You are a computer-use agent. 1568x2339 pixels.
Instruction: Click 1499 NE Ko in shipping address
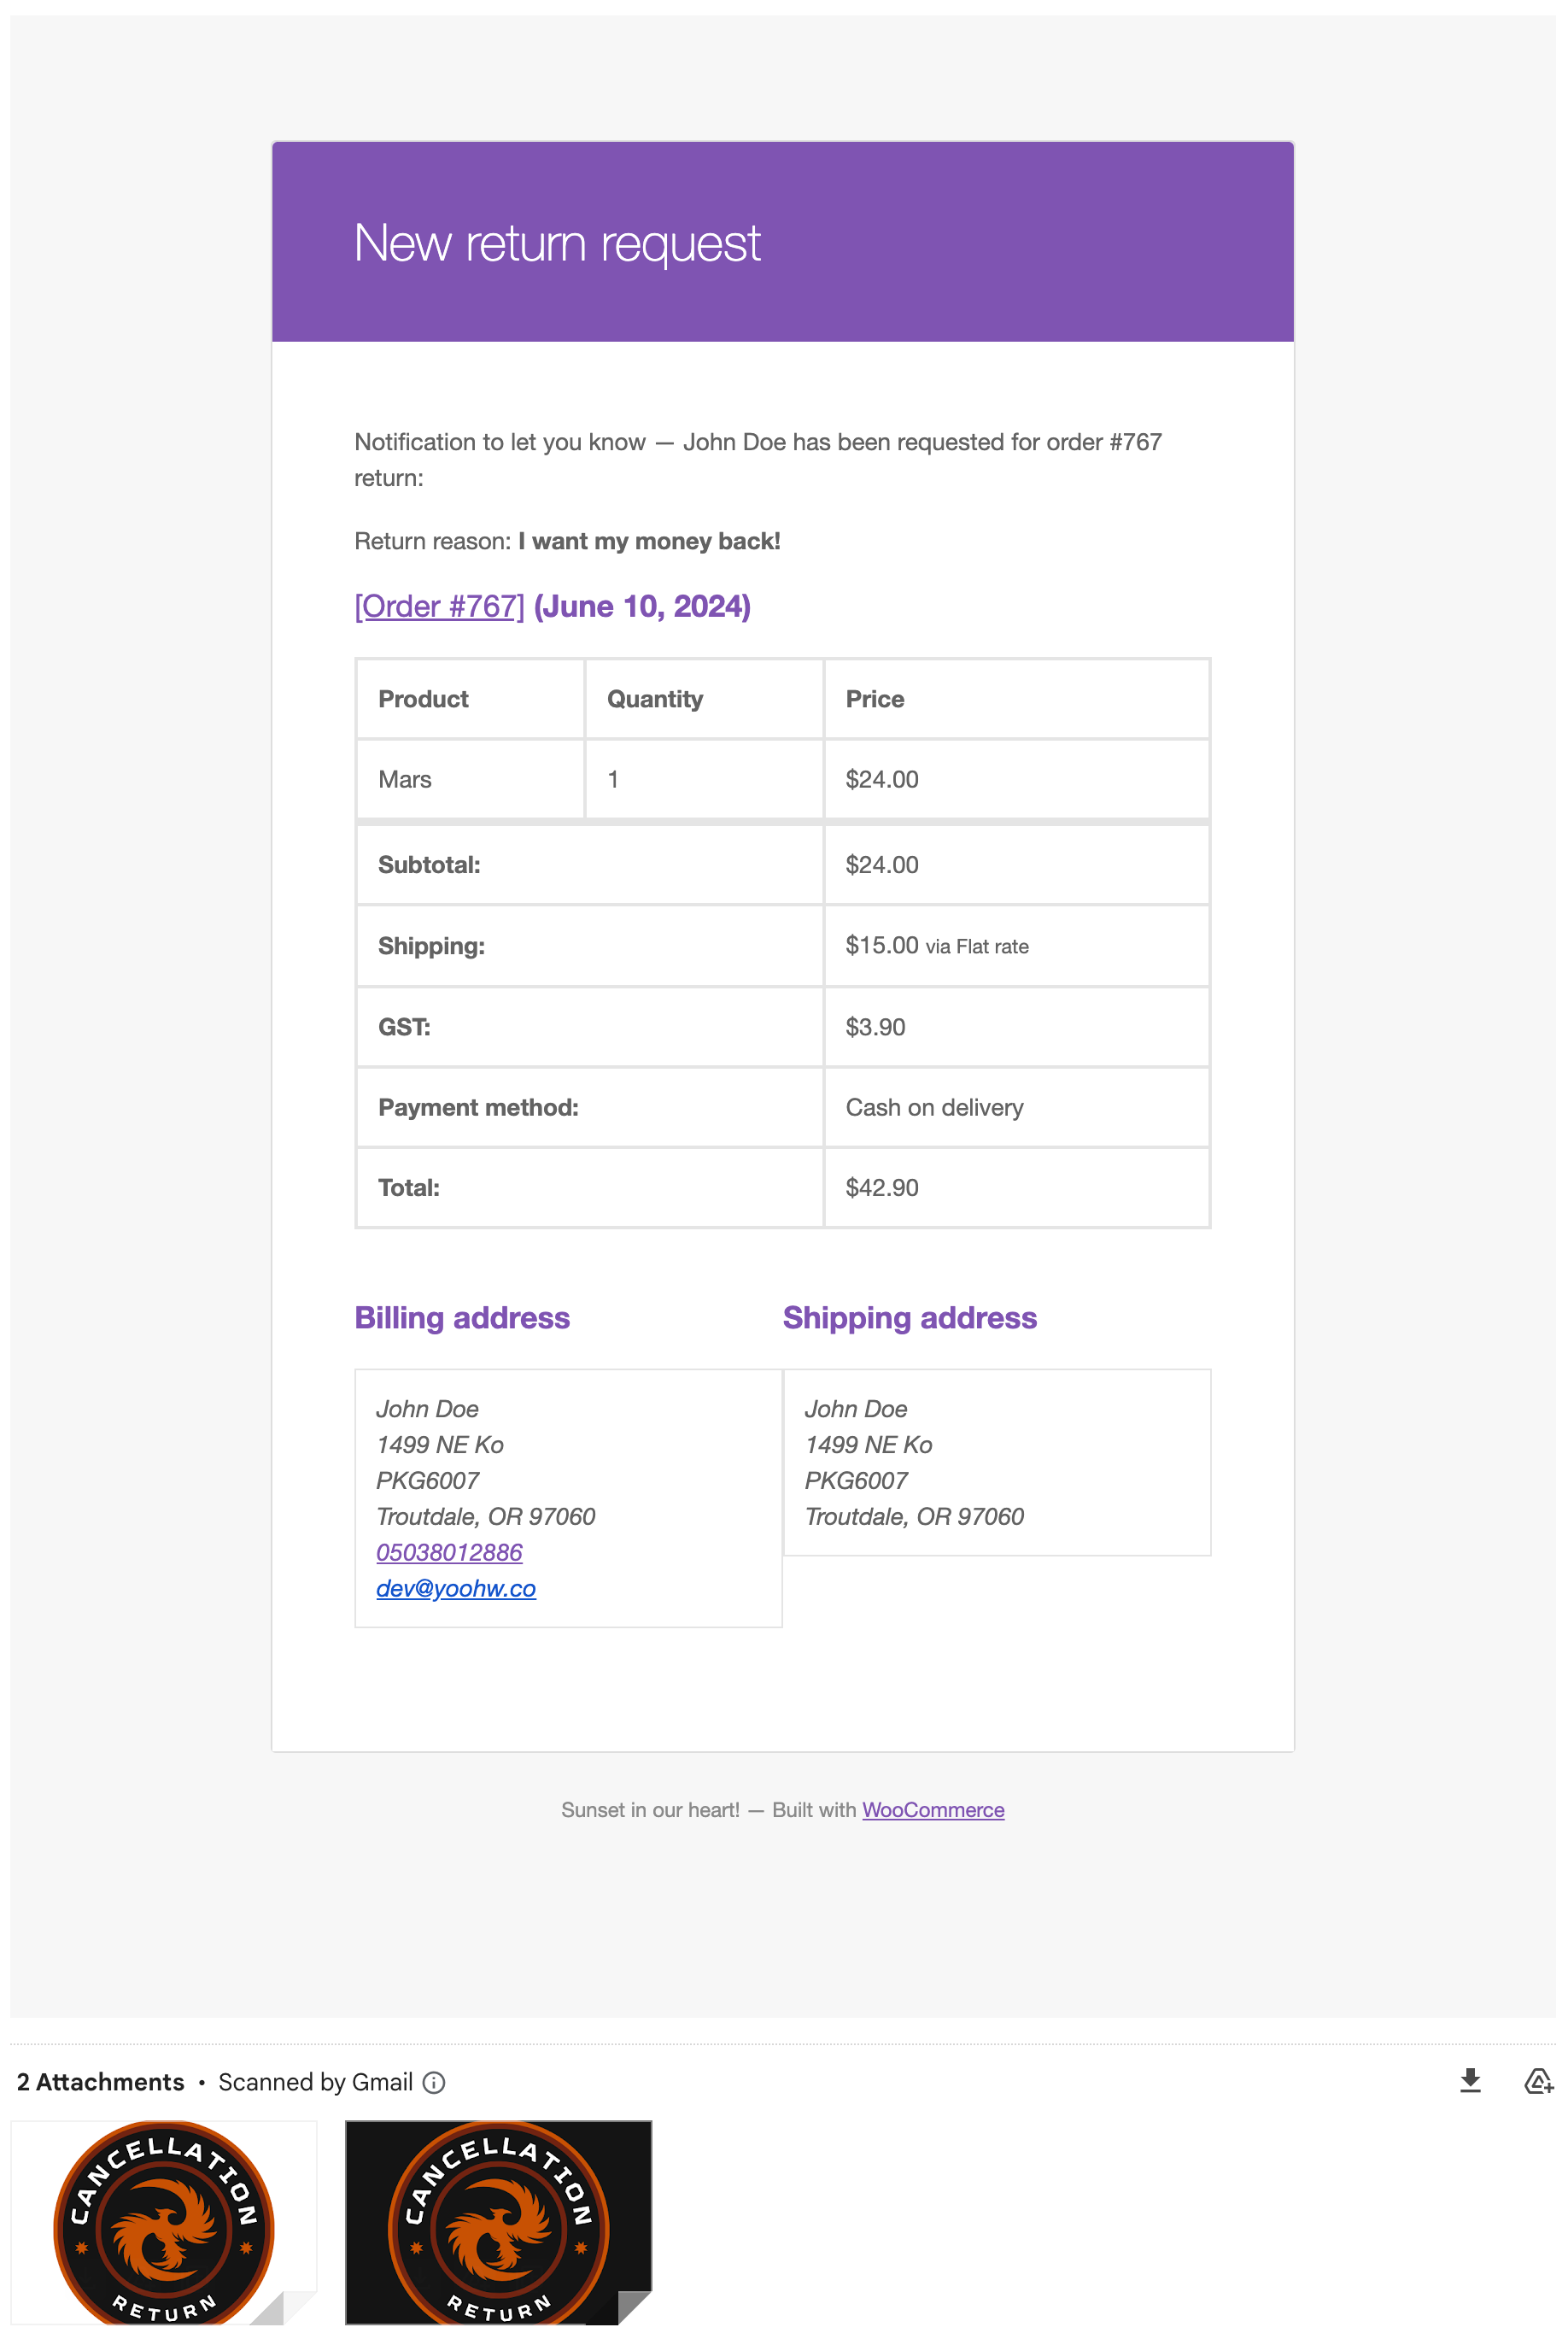[868, 1444]
